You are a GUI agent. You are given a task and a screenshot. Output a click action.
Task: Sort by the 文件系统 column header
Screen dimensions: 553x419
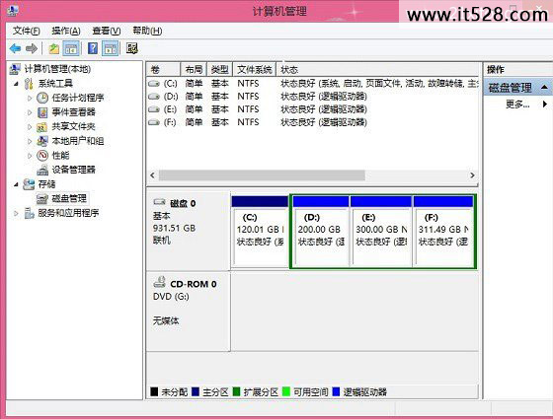coord(255,70)
